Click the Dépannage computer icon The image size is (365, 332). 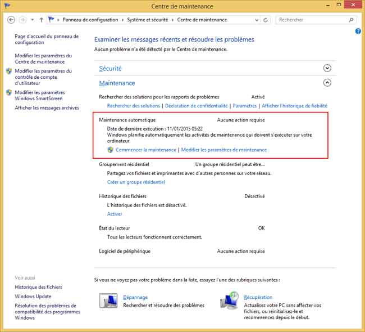click(108, 300)
